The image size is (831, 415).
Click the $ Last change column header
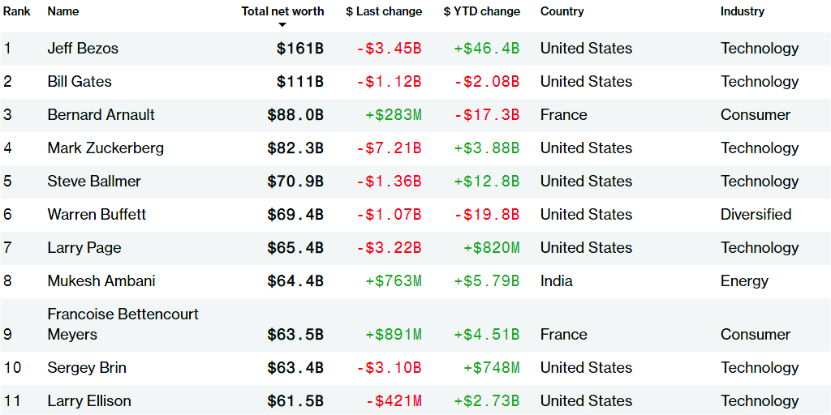[x=384, y=11]
